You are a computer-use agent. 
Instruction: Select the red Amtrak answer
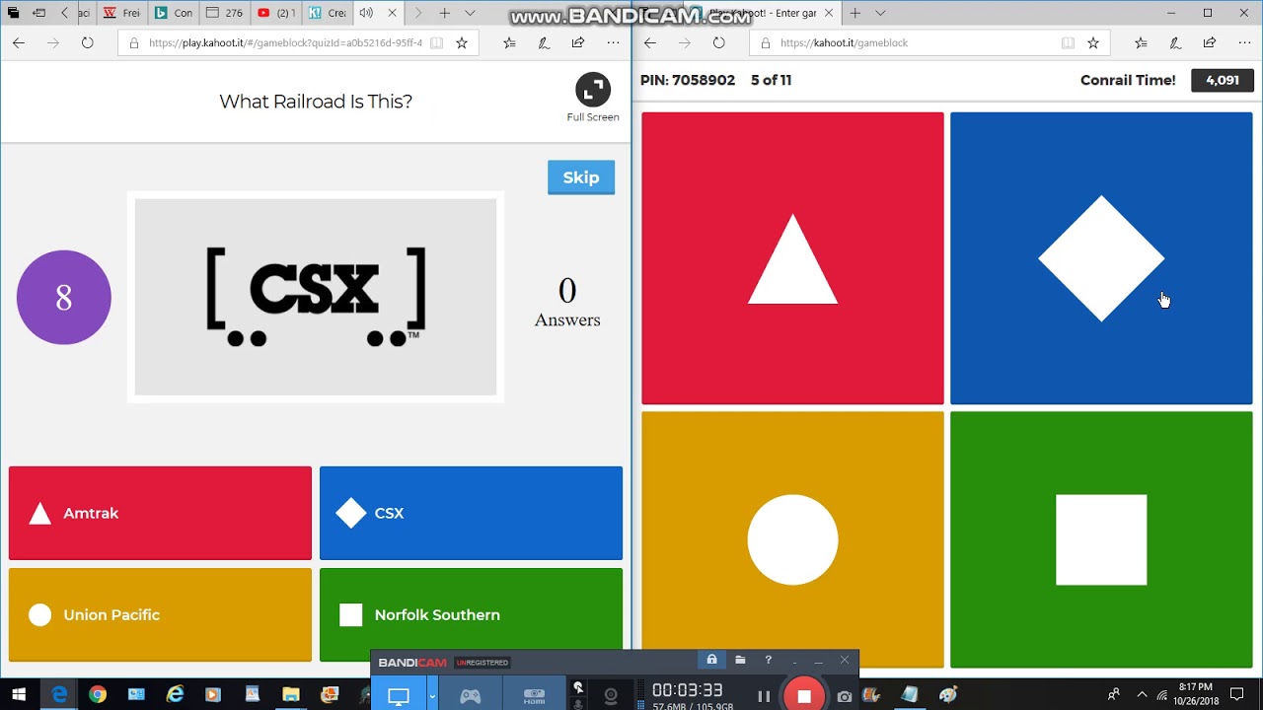click(x=160, y=513)
